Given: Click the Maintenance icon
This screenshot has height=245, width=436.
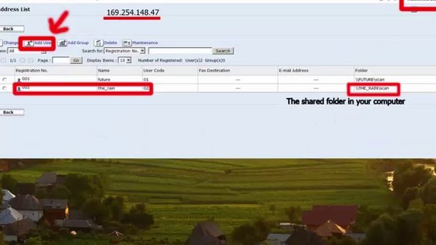Looking at the screenshot, I should coord(127,43).
